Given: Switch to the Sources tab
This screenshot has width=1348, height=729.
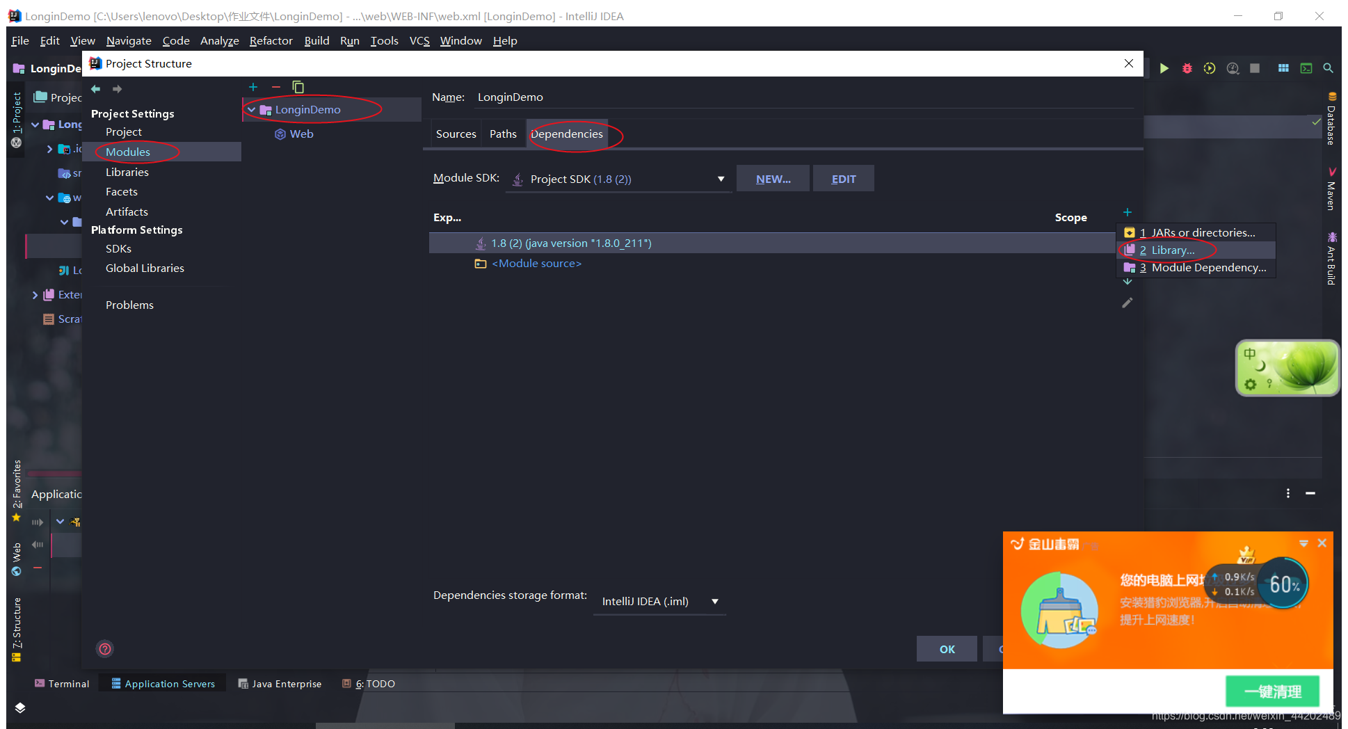Looking at the screenshot, I should coord(456,134).
